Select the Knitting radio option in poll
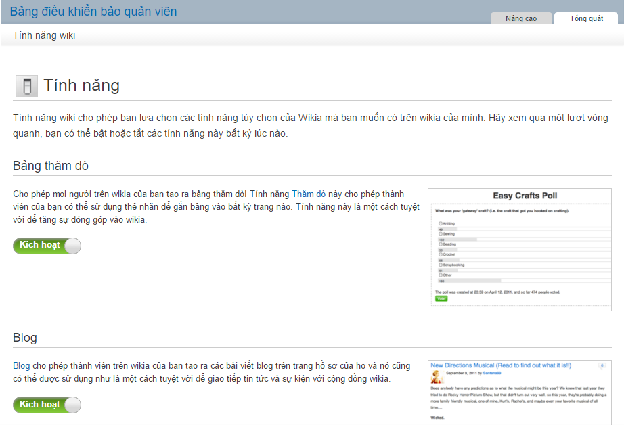 441,223
